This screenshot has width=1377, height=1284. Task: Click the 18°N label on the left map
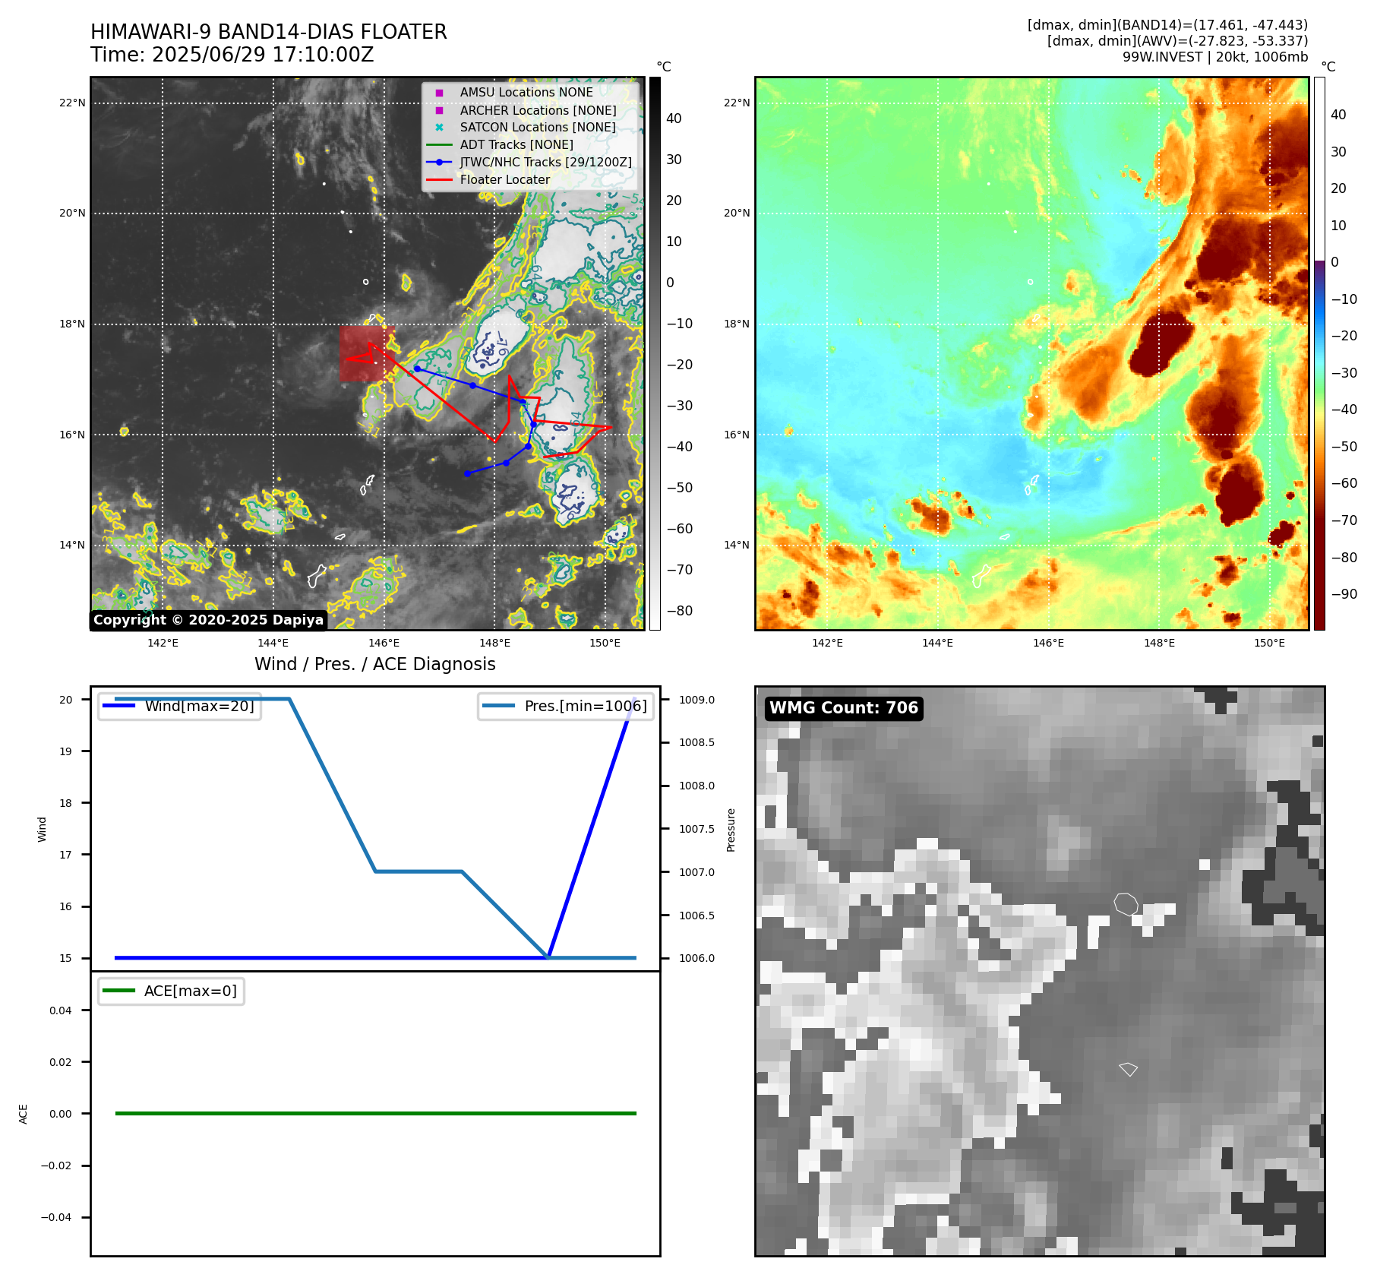tap(73, 324)
